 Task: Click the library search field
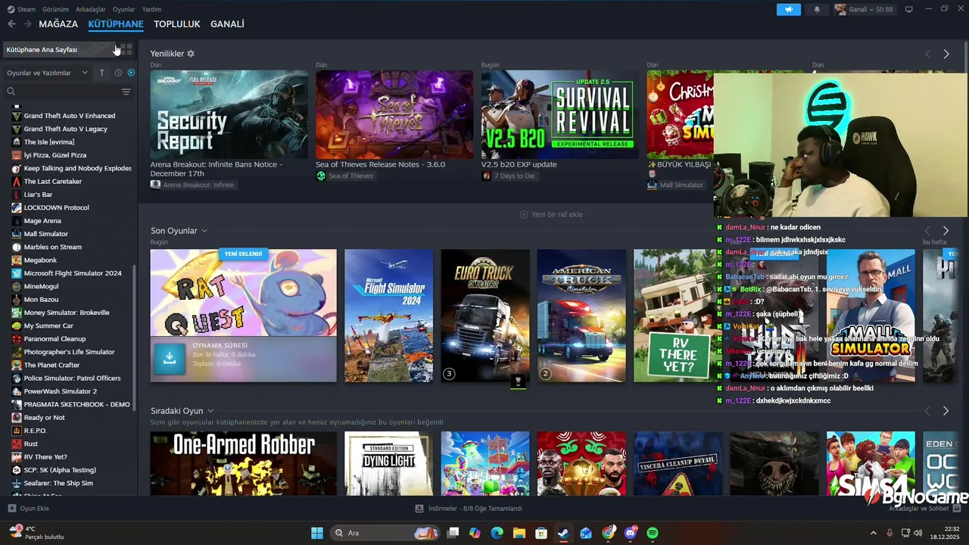(x=62, y=92)
